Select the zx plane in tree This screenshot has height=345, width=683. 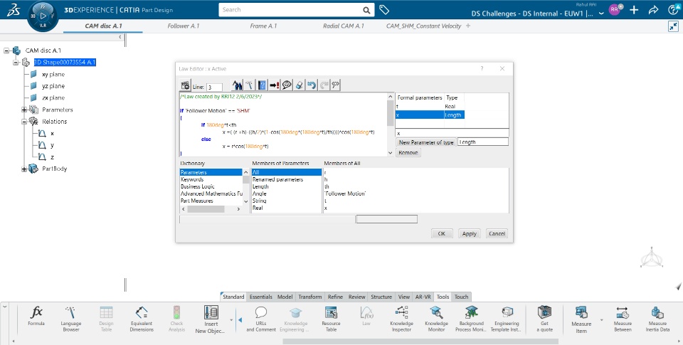(53, 98)
